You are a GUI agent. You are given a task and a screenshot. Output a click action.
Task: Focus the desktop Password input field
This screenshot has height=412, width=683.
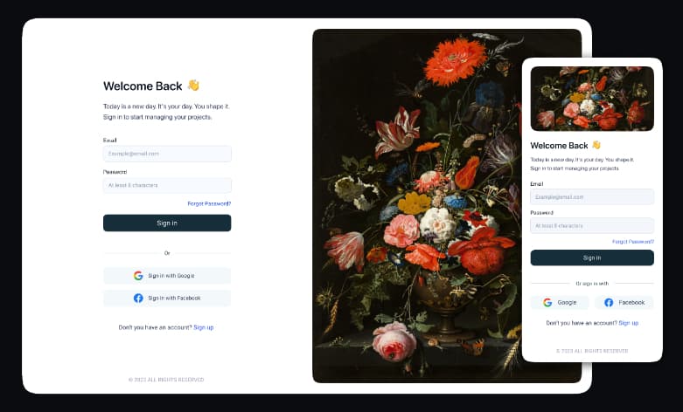[x=167, y=185]
